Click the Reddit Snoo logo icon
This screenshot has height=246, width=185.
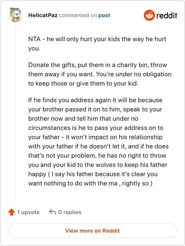pos(149,15)
